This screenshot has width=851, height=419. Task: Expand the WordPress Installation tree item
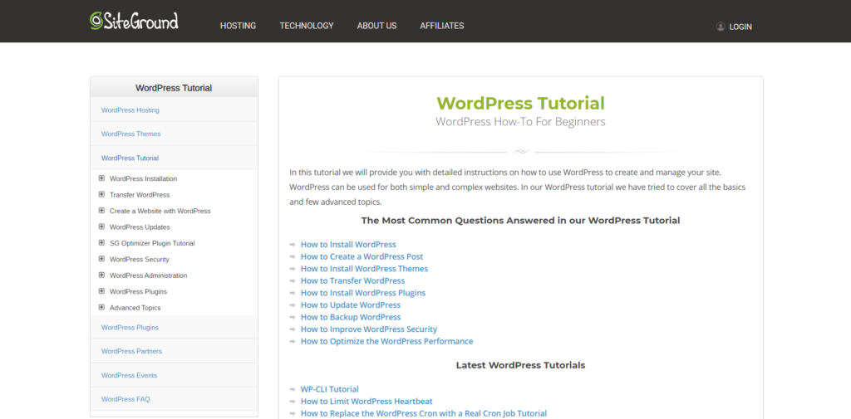click(x=101, y=178)
